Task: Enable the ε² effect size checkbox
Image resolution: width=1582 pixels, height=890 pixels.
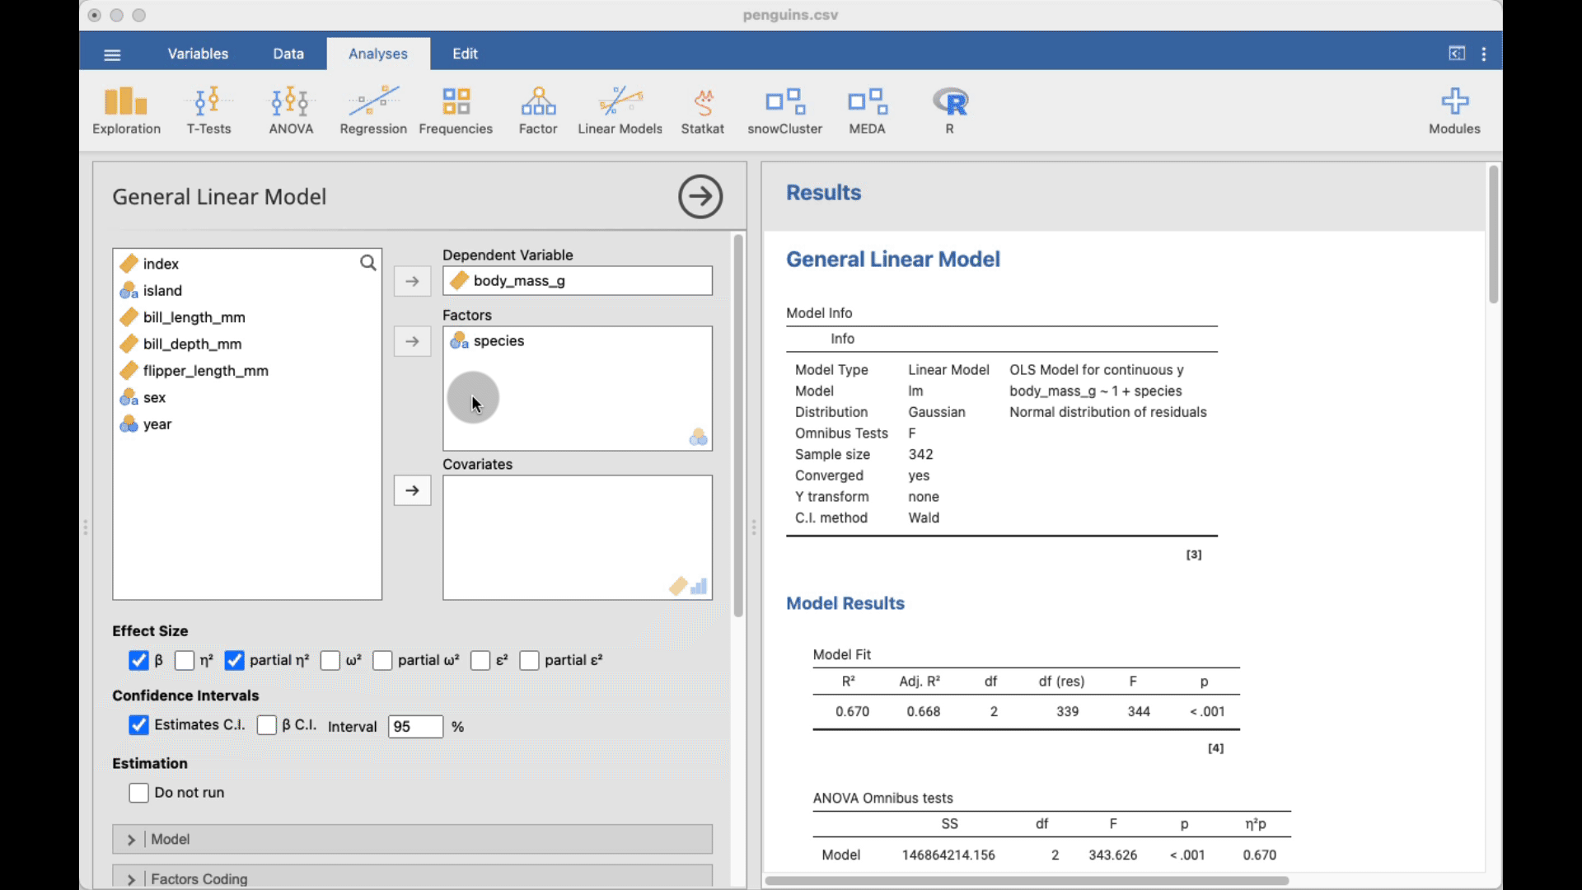Action: 480,661
